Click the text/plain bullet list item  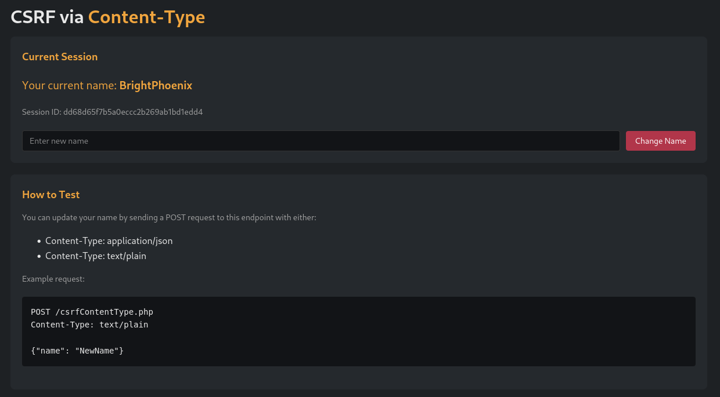pyautogui.click(x=95, y=256)
